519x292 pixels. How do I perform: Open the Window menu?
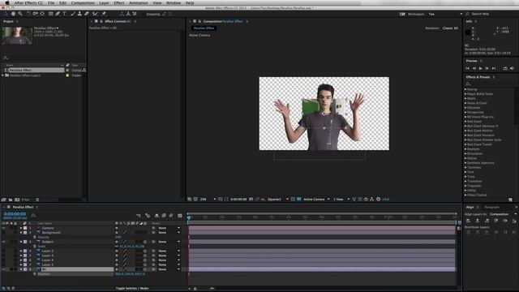pyautogui.click(x=173, y=3)
